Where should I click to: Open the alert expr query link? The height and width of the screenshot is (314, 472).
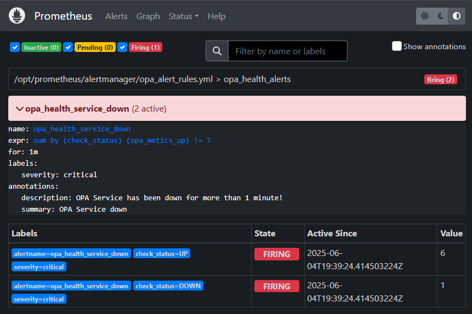point(122,141)
